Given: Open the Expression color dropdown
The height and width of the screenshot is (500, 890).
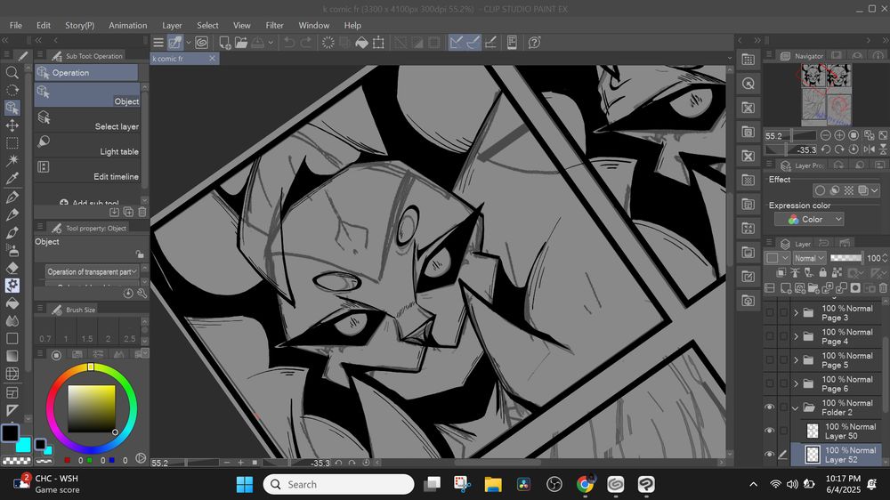Looking at the screenshot, I should point(808,220).
